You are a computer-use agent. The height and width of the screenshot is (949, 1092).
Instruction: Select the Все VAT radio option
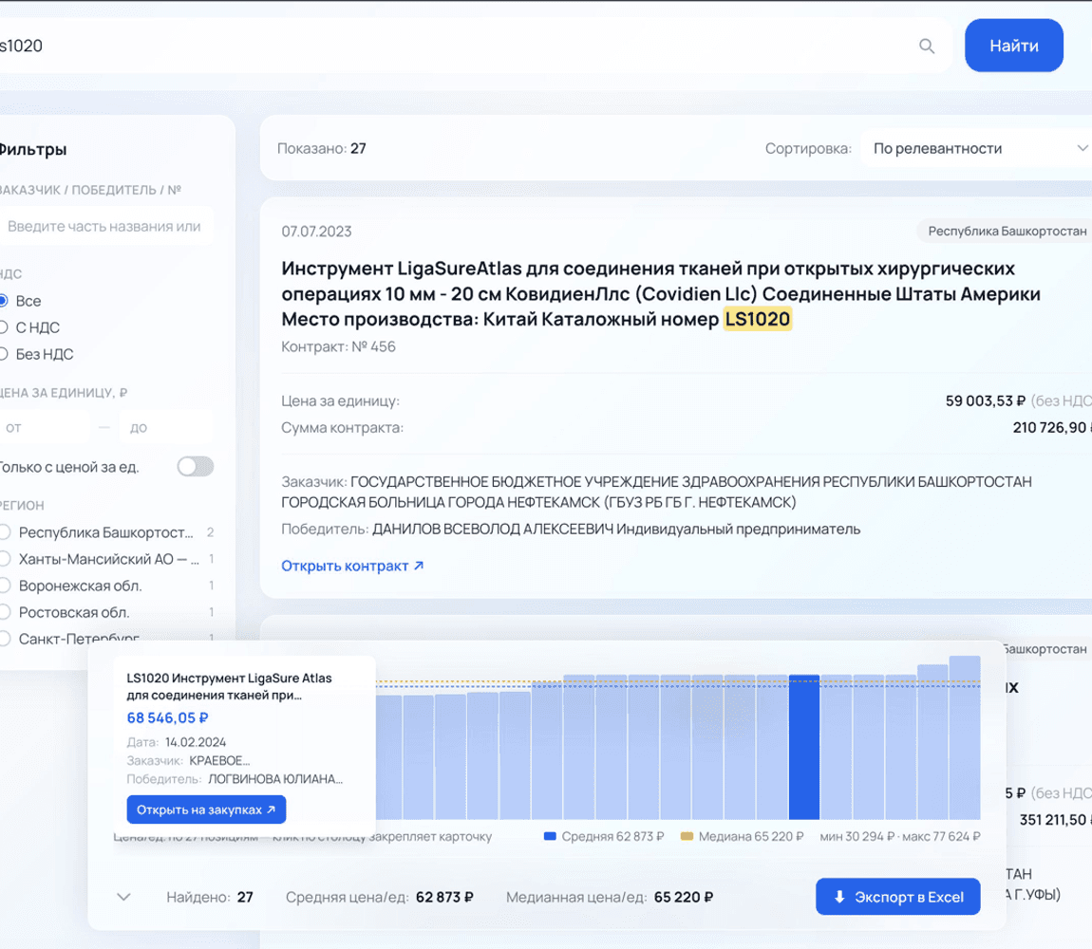[x=4, y=301]
